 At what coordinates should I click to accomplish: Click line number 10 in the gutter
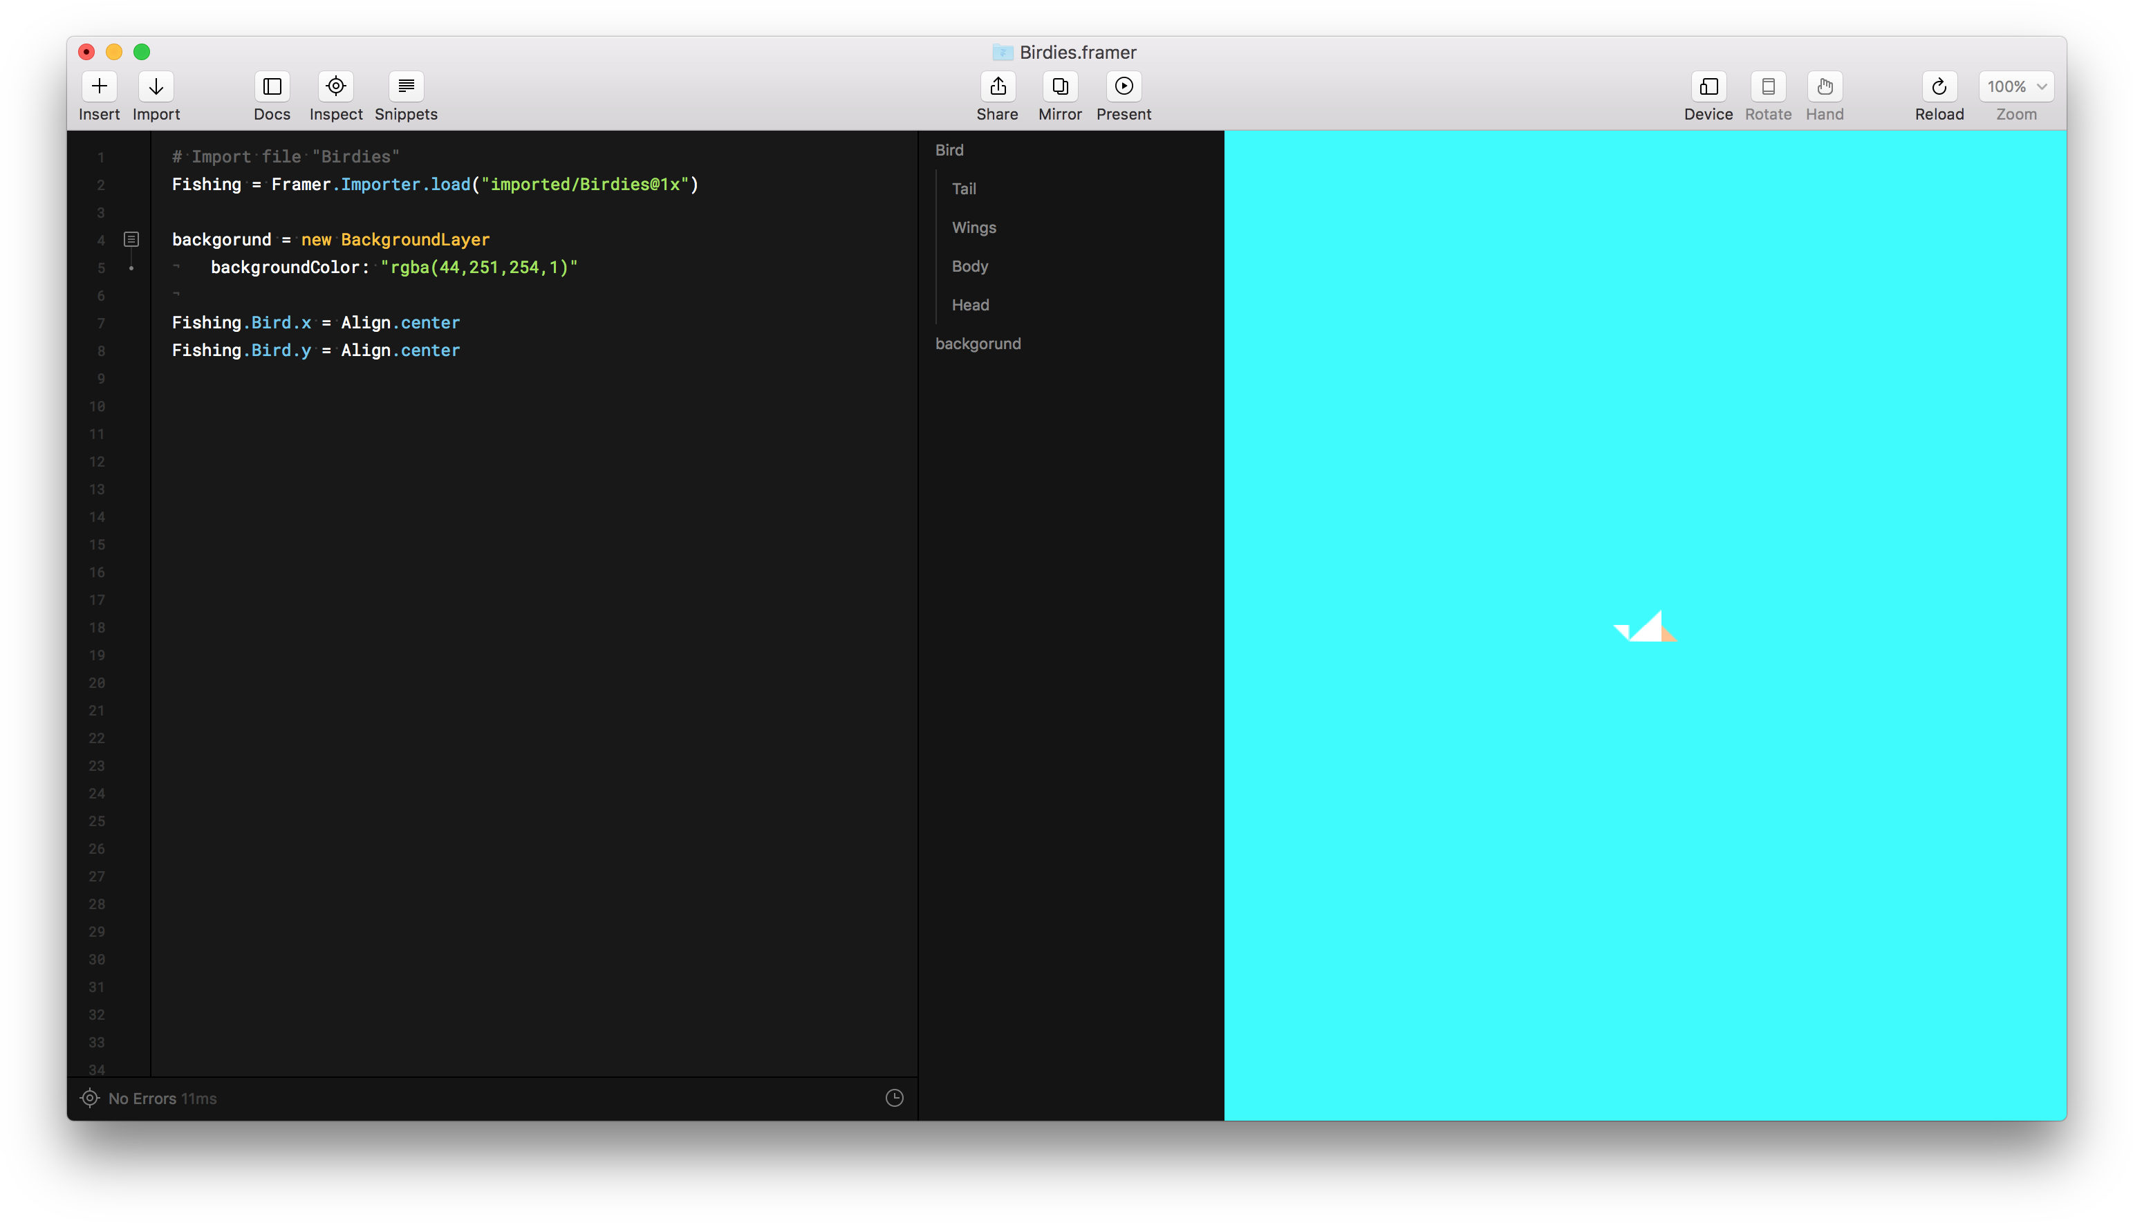coord(97,407)
